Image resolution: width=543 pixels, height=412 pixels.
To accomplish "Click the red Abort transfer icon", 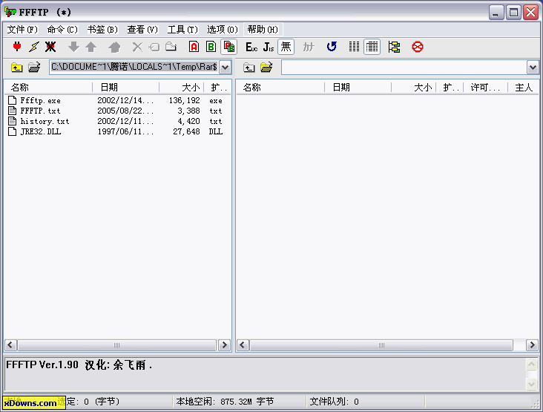I will pyautogui.click(x=418, y=47).
